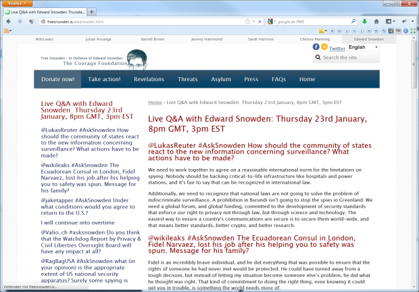This screenshot has width=419, height=292.
Task: Click the record media control icon
Action: [347, 30]
